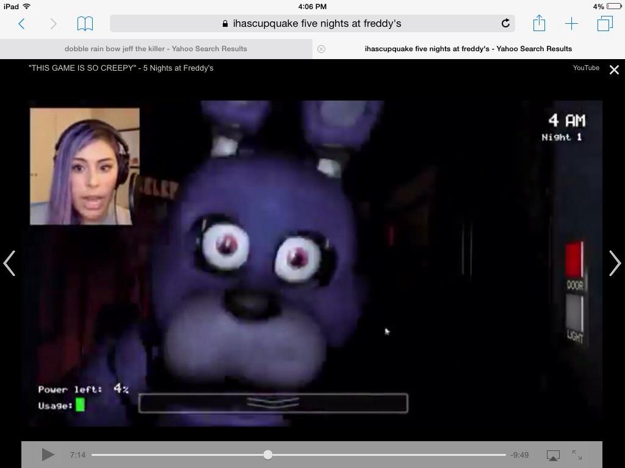Tap the 4:06 PM clock
The image size is (625, 468).
[x=312, y=6]
